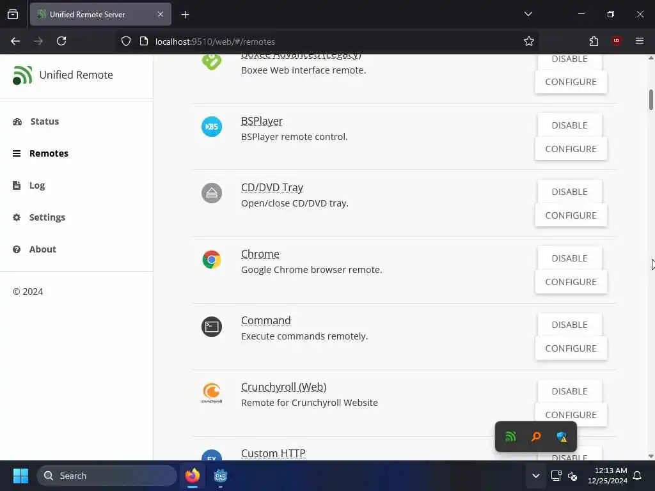Click the Windows Security shield tray icon

[x=562, y=437]
